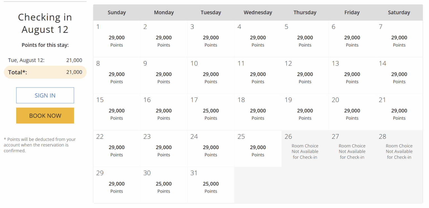Select August 4 in the Wednesday column

[x=258, y=38]
